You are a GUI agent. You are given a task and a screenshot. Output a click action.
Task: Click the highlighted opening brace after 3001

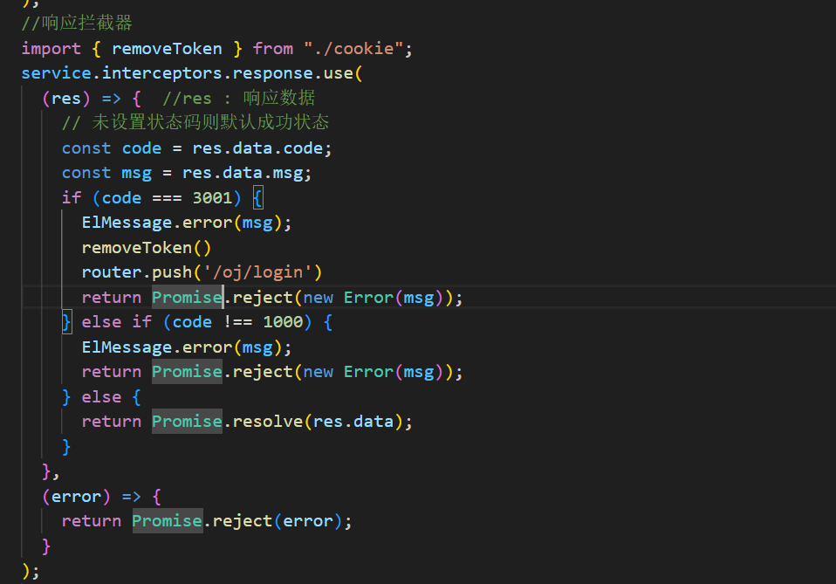pyautogui.click(x=257, y=198)
